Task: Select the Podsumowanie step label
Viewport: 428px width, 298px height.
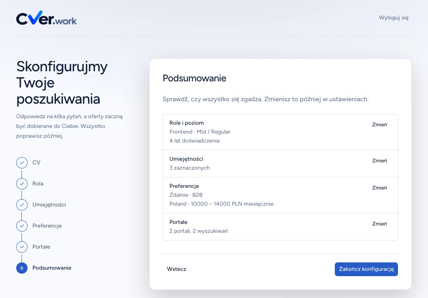Action: click(52, 268)
